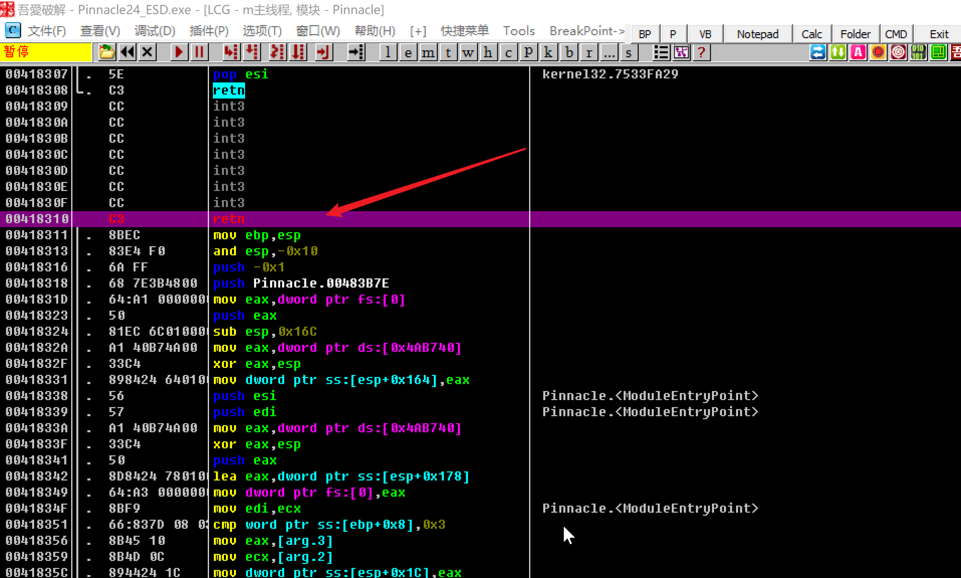Select the highlighted retn line at 00418310
Viewport: 961px width, 578px height.
(480, 219)
